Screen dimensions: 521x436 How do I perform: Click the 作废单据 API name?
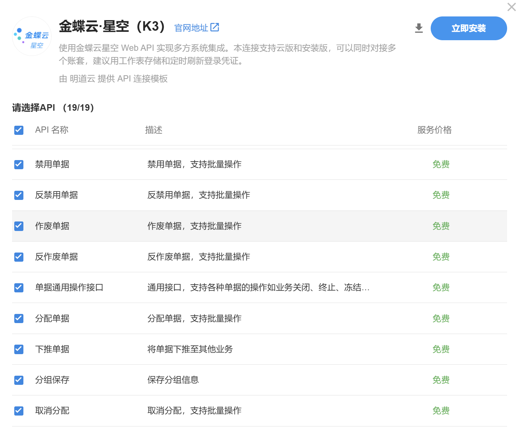click(x=52, y=226)
